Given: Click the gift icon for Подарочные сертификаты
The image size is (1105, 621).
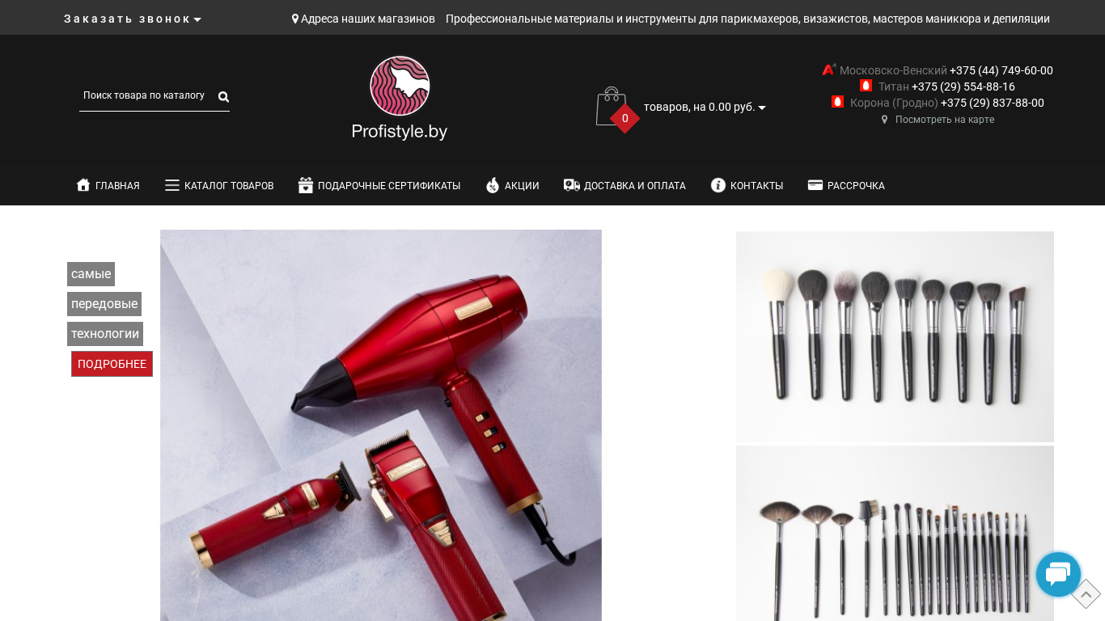Looking at the screenshot, I should (306, 185).
